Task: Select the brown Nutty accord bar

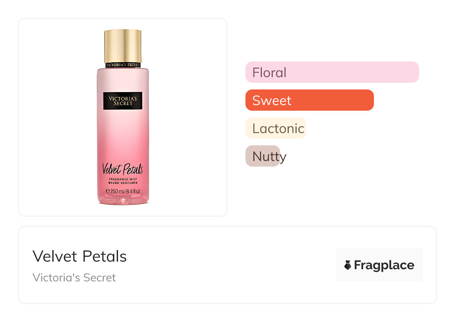Action: pyautogui.click(x=263, y=156)
